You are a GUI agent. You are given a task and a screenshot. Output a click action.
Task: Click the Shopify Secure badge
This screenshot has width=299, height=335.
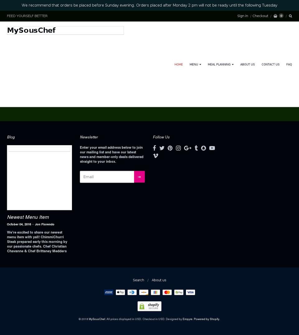(149, 306)
